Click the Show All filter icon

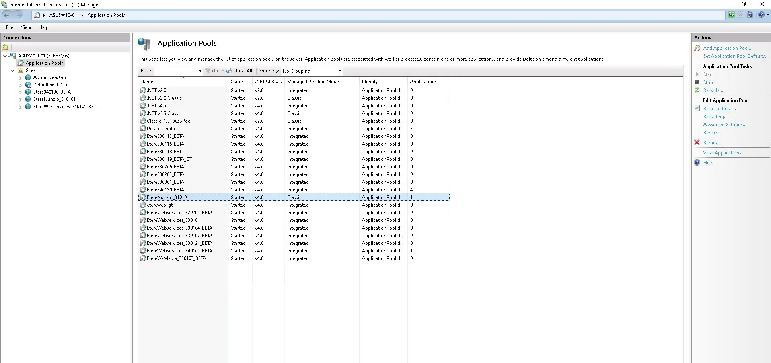pyautogui.click(x=229, y=71)
